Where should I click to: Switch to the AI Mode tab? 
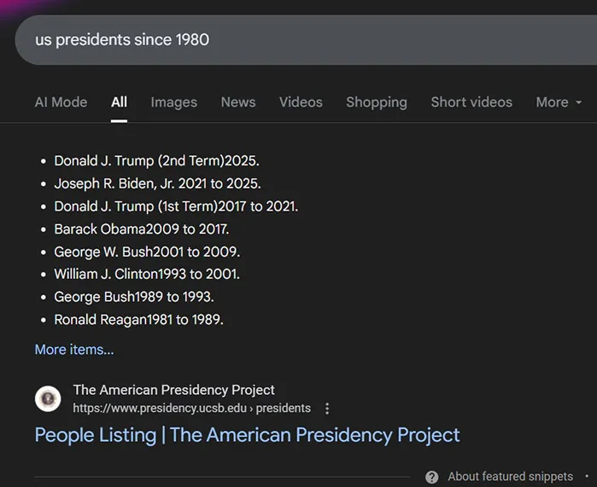pyautogui.click(x=61, y=102)
